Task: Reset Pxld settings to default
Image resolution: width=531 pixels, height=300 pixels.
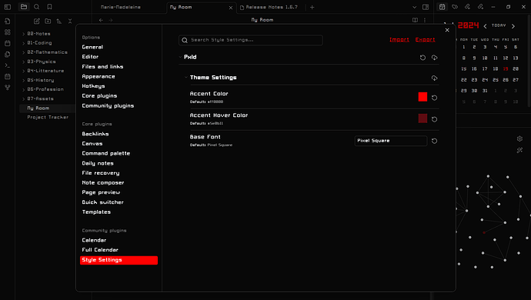Action: [x=422, y=58]
